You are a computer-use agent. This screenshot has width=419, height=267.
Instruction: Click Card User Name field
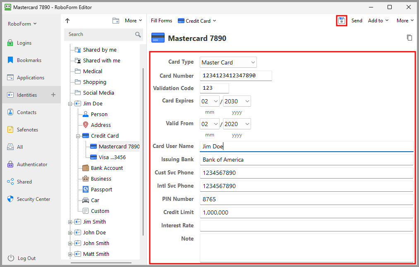pyautogui.click(x=306, y=146)
